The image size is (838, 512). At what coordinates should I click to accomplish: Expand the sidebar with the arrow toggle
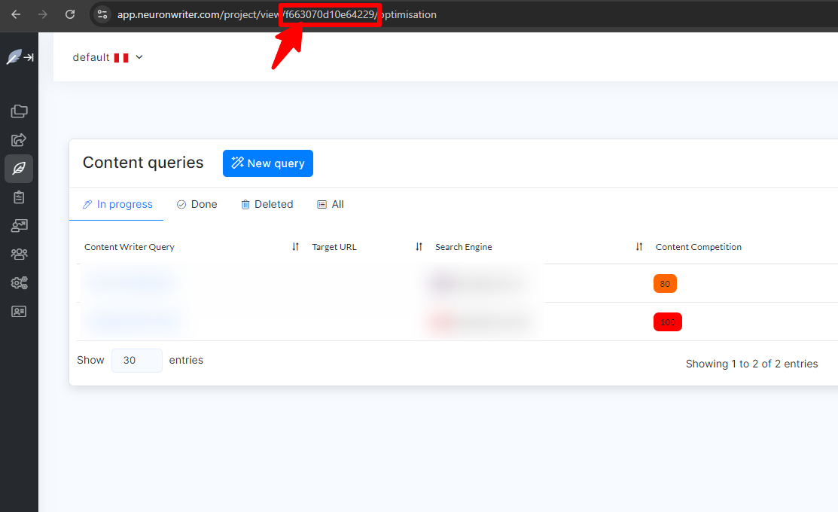tap(28, 57)
